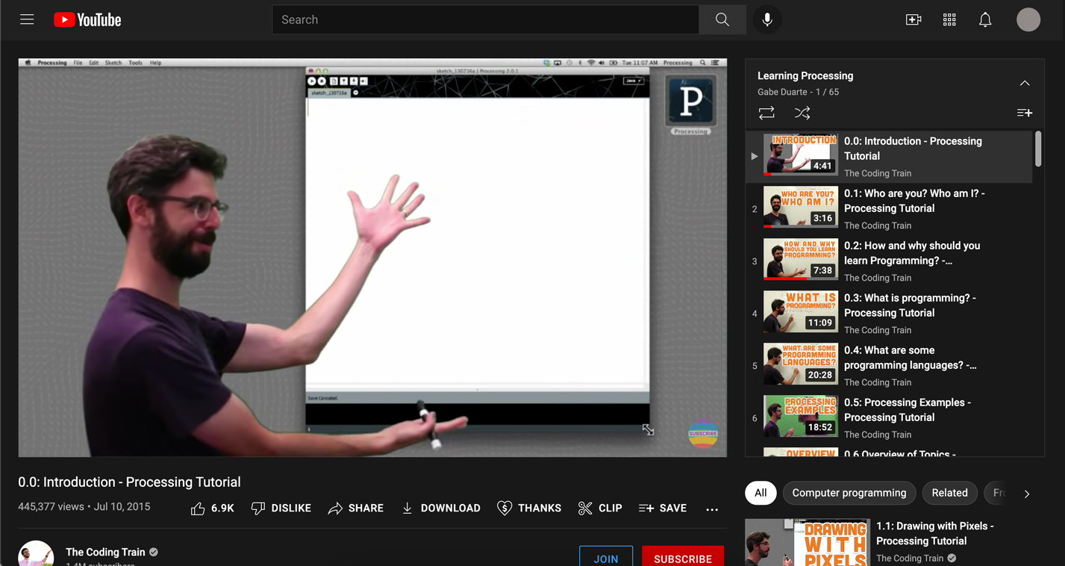Viewport: 1065px width, 566px height.
Task: Click the DOWNLOAD button
Action: pyautogui.click(x=441, y=509)
